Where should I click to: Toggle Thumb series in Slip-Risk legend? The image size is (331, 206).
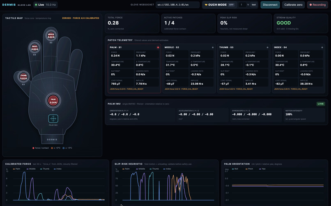tap(154, 169)
